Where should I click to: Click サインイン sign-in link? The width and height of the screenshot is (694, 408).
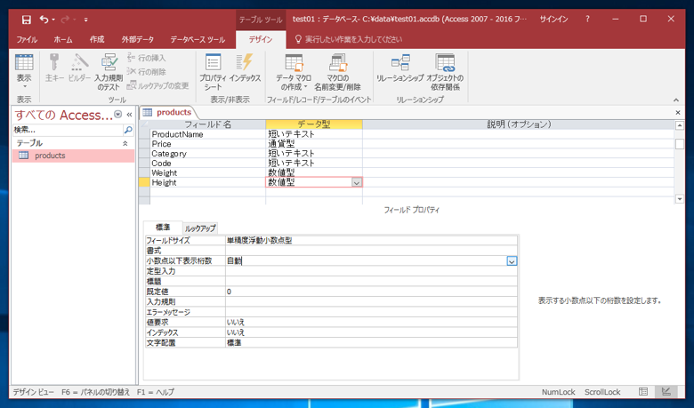coord(553,19)
